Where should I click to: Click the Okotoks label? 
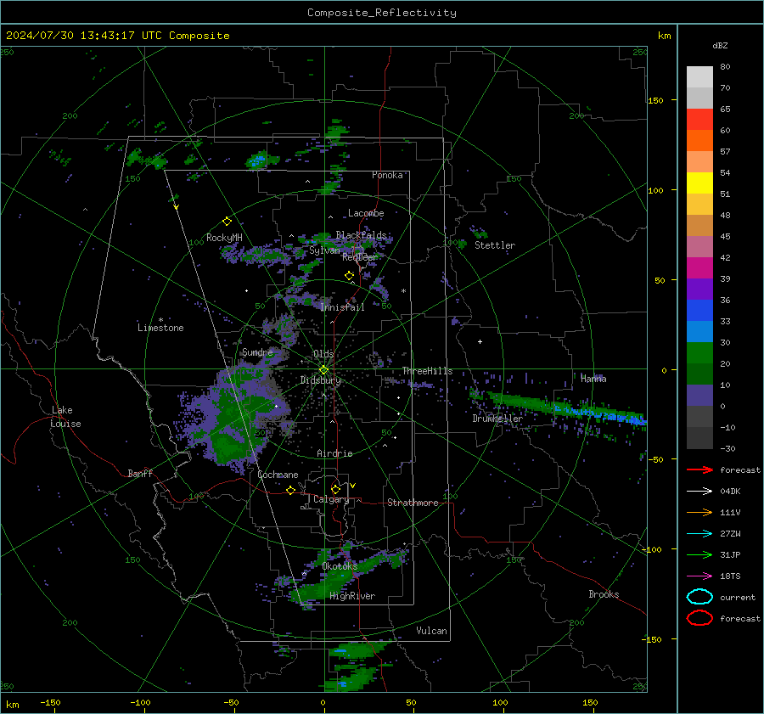pyautogui.click(x=340, y=566)
